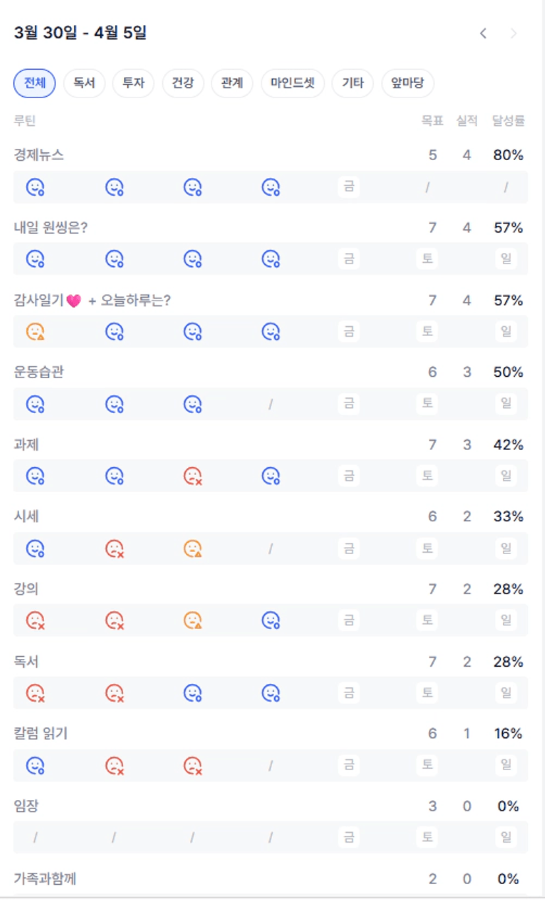Go to the previous week
This screenshot has width=545, height=900.
[483, 34]
